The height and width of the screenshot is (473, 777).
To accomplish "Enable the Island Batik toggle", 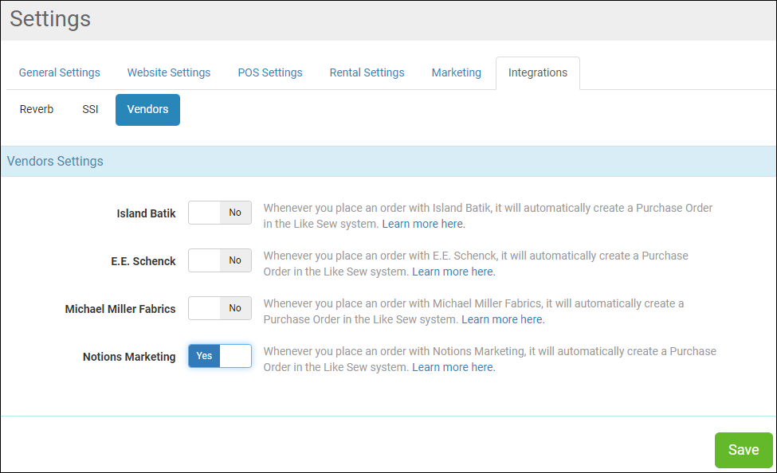I will pyautogui.click(x=220, y=213).
